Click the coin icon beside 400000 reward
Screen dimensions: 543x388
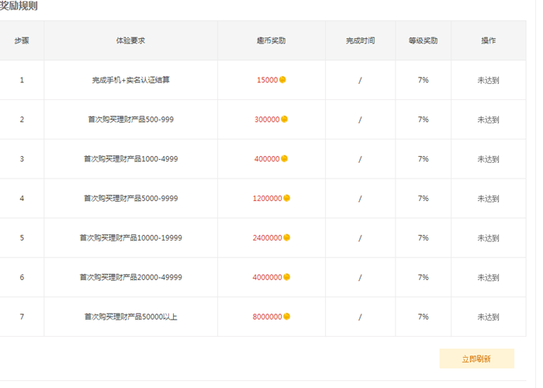pos(285,159)
